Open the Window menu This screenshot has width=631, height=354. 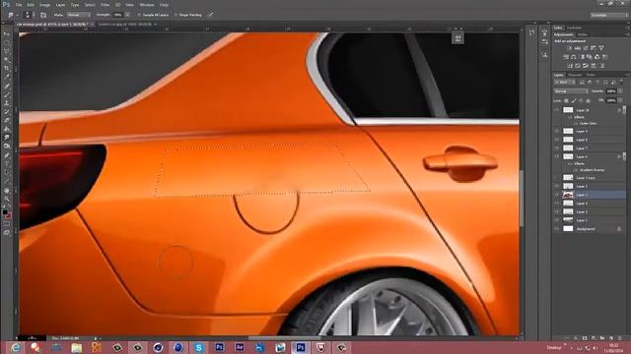[x=147, y=5]
